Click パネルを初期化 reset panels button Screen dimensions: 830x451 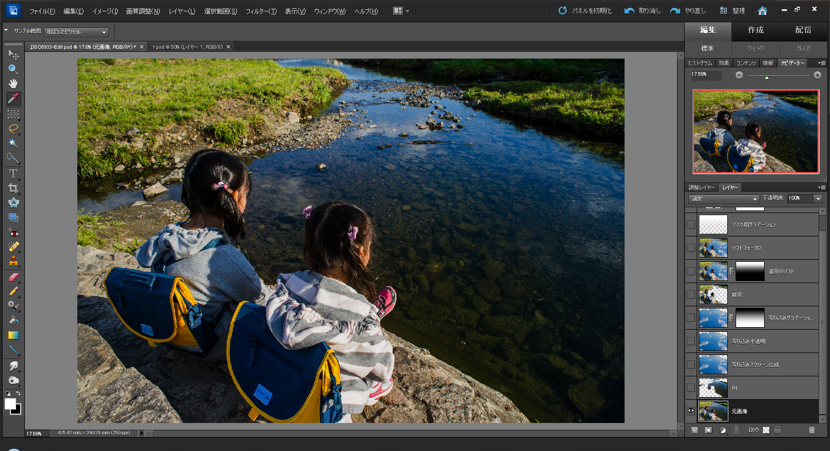pyautogui.click(x=585, y=10)
